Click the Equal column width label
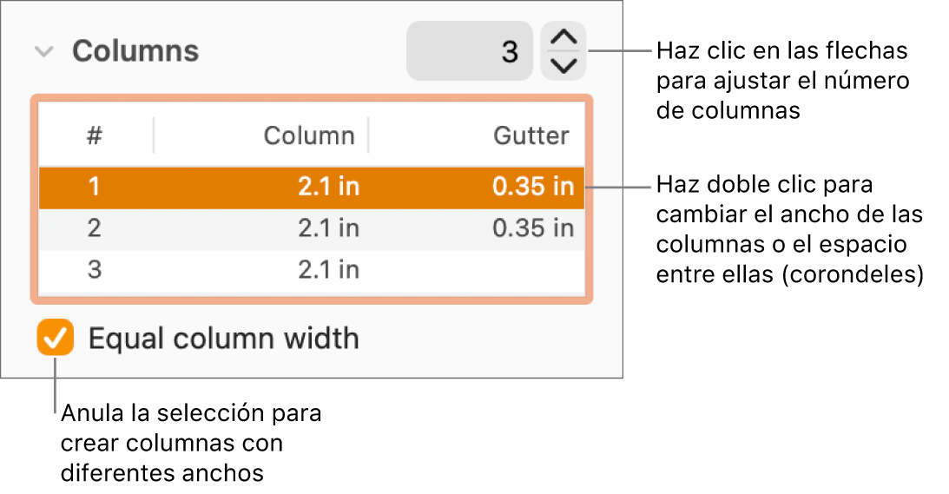Screen dimensions: 949x494 (x=224, y=338)
